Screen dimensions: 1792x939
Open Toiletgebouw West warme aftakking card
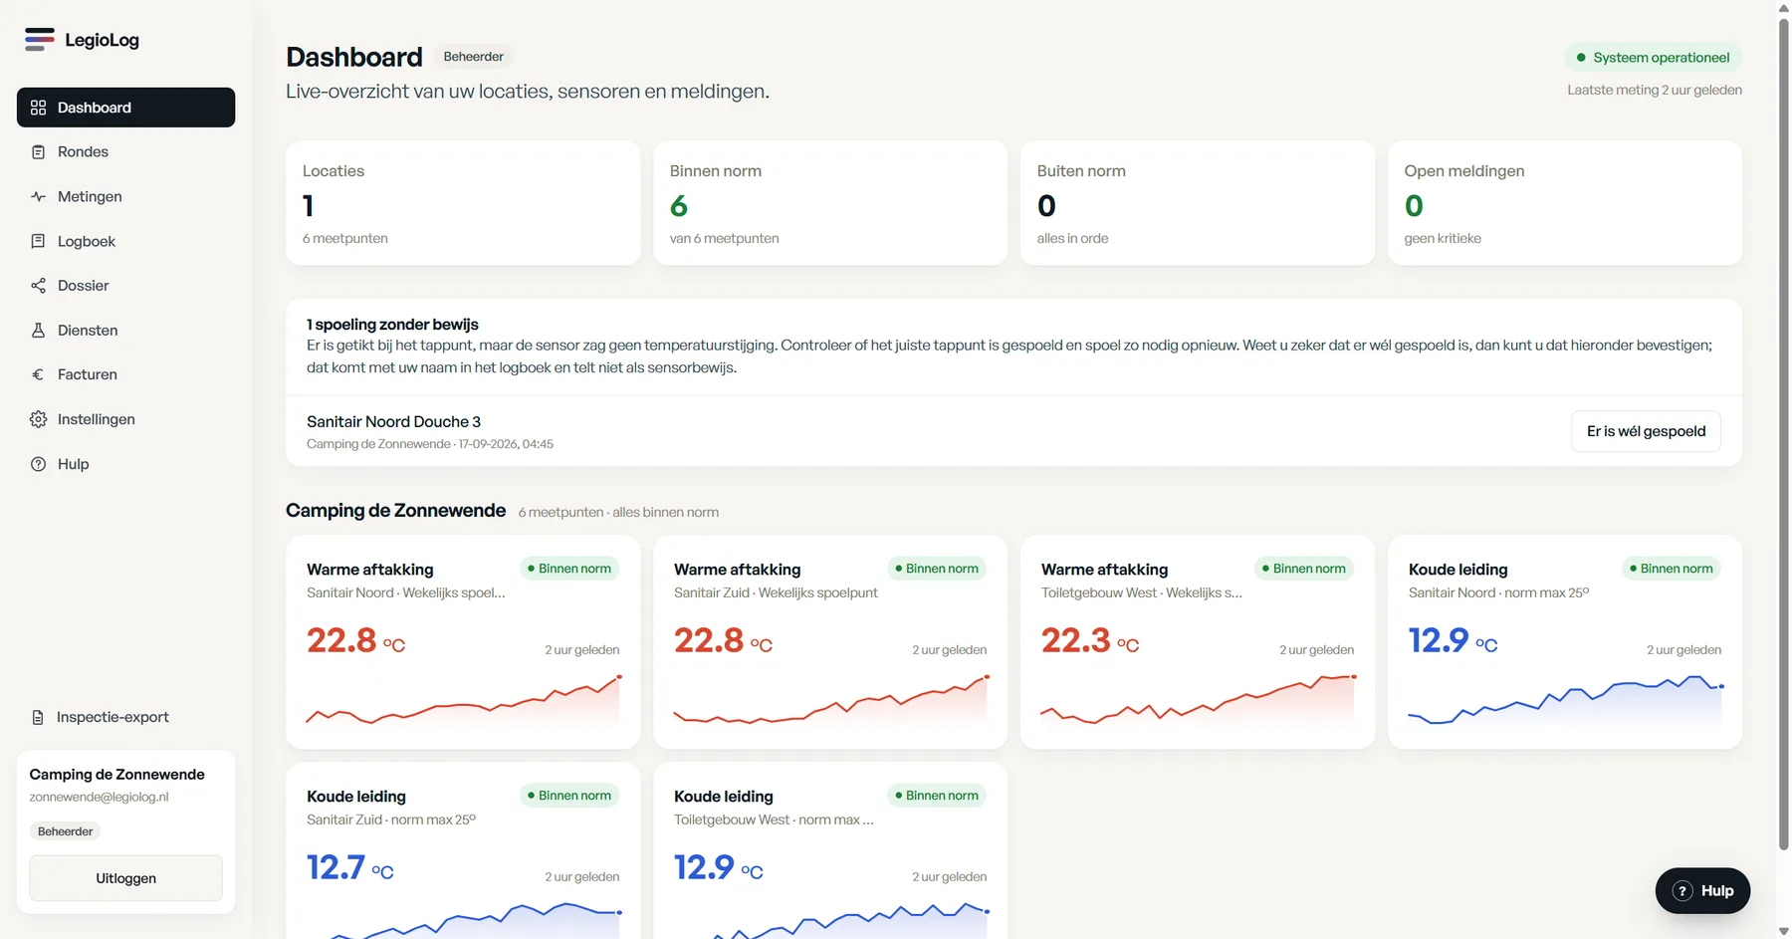click(x=1198, y=642)
